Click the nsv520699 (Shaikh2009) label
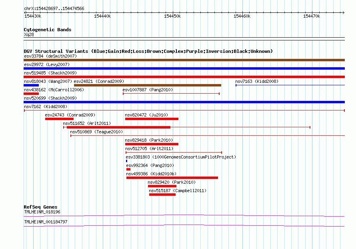This screenshot has width=356, height=249. click(50, 98)
